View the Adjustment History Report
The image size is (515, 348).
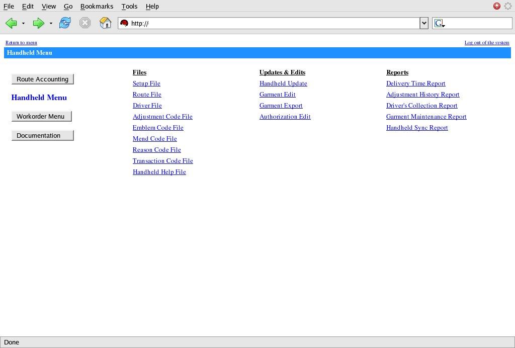click(423, 95)
